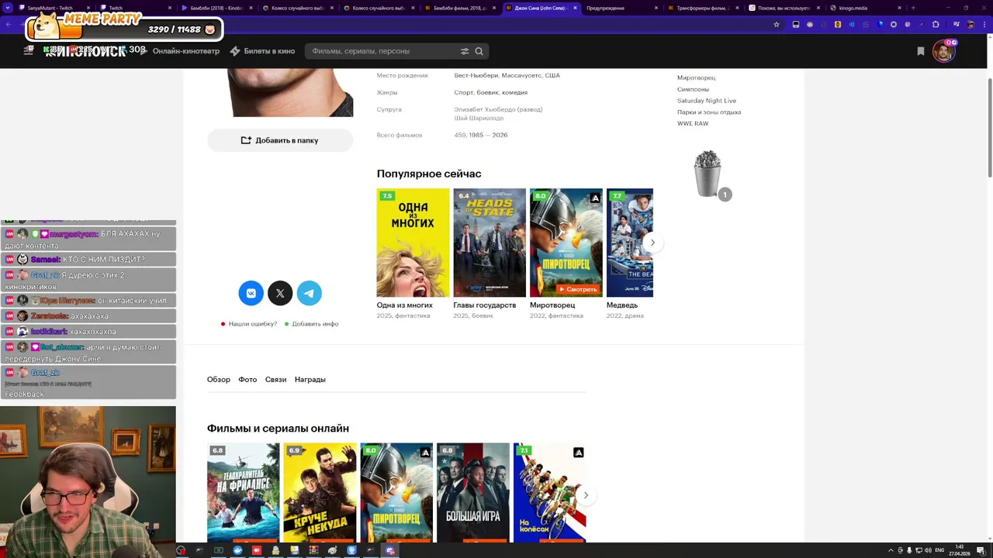Click Парки и зоны отдыха link

tap(709, 112)
